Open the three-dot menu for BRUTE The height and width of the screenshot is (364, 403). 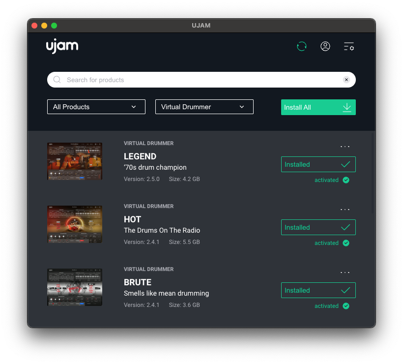(345, 273)
